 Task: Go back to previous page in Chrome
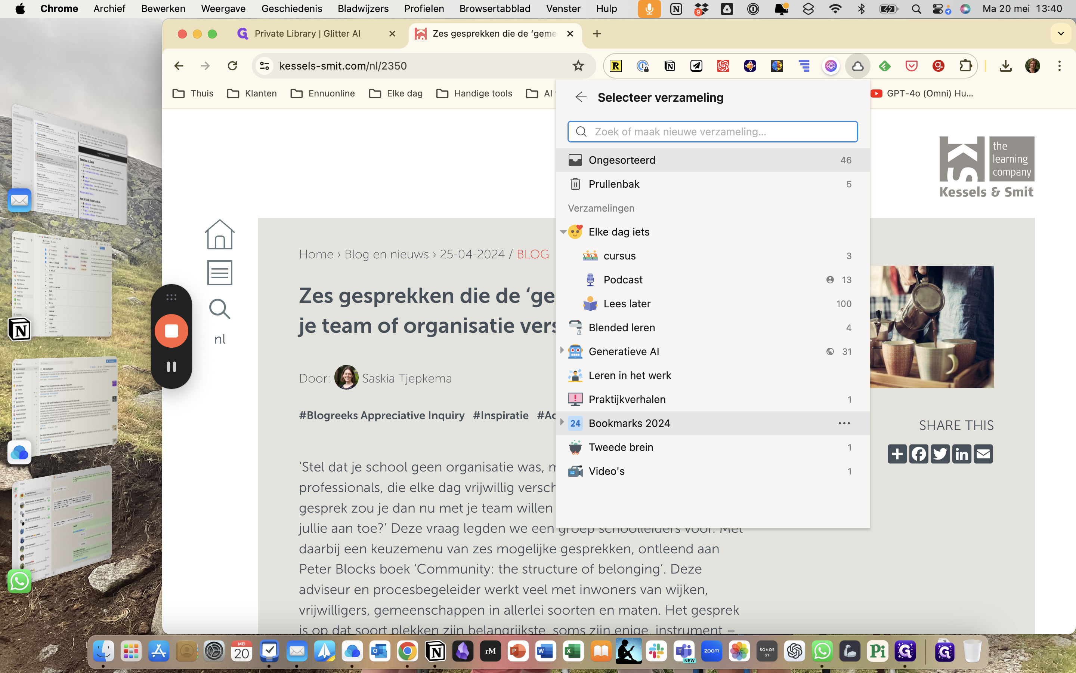point(179,66)
